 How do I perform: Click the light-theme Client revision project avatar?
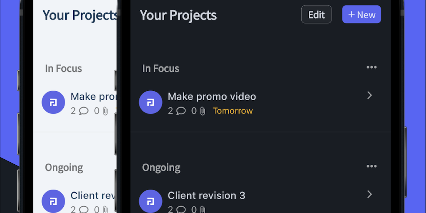click(x=53, y=201)
